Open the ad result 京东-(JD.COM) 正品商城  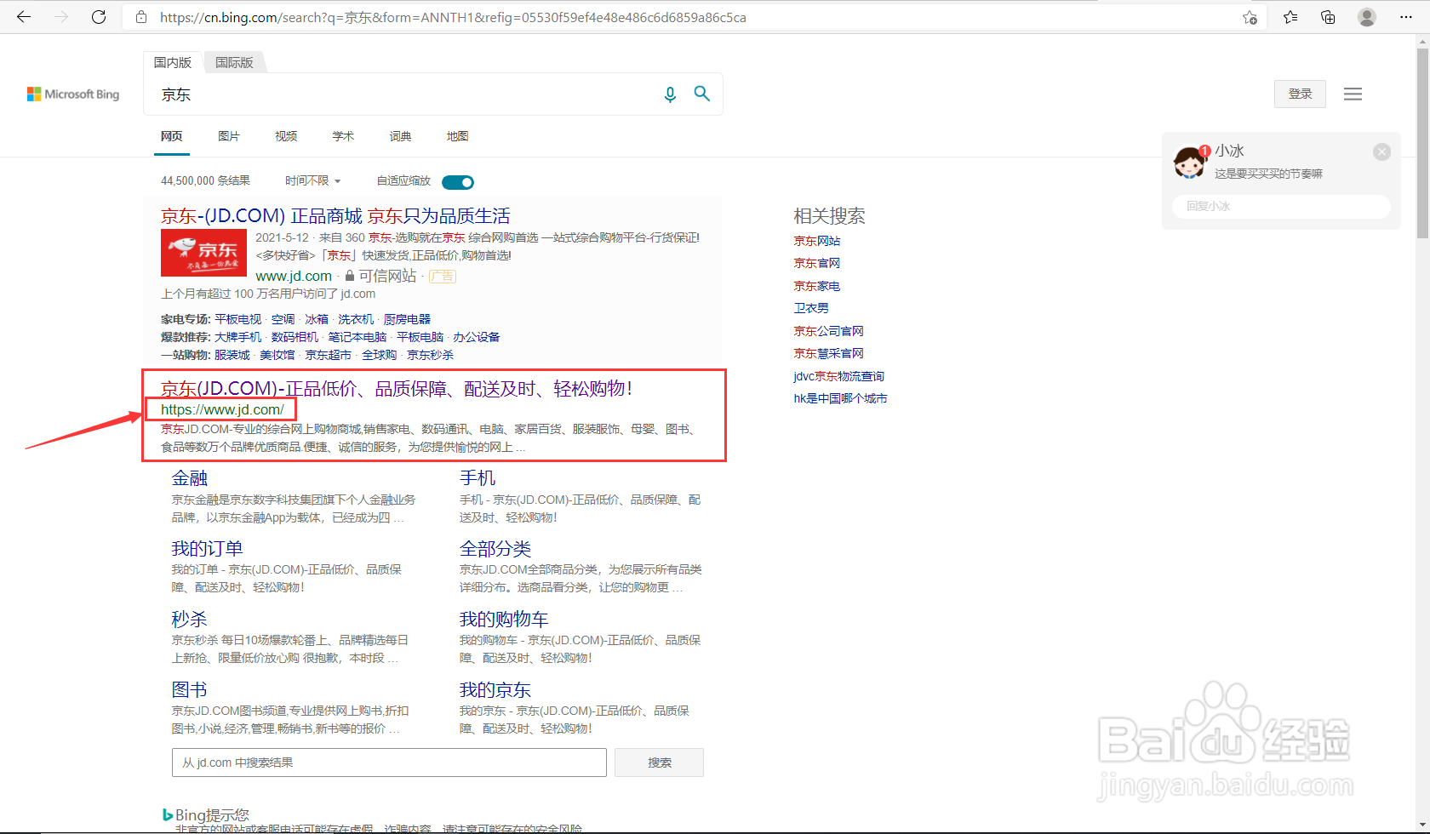coord(335,216)
